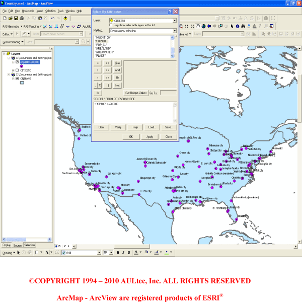Viewport: 302px width, 304px height.
Task: Switch to the Display tab
Action: click(x=7, y=245)
